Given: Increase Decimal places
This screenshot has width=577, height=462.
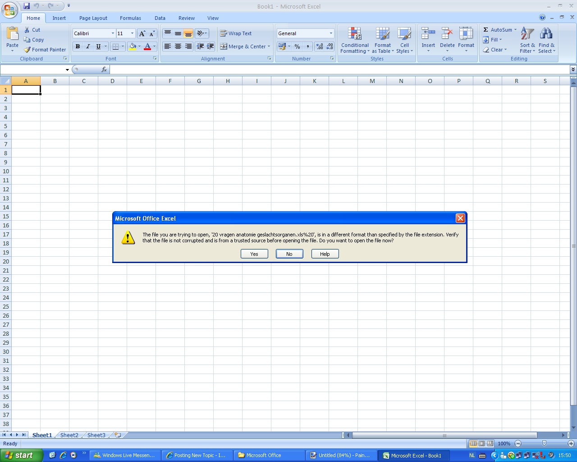Looking at the screenshot, I should [x=320, y=46].
